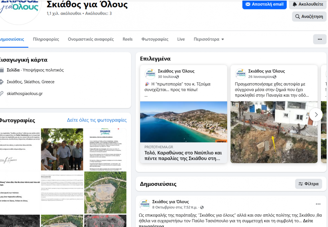Viewport: 328px width, 227px height.
Task: Open the photo of men gathered outdoors
Action: pyautogui.click(x=62, y=149)
